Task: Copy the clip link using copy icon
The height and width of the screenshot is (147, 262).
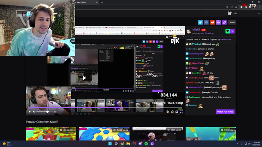Action: point(224,22)
